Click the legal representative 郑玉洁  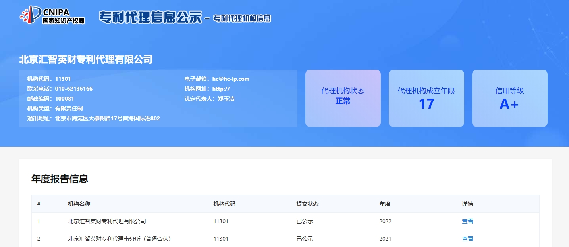point(226,99)
